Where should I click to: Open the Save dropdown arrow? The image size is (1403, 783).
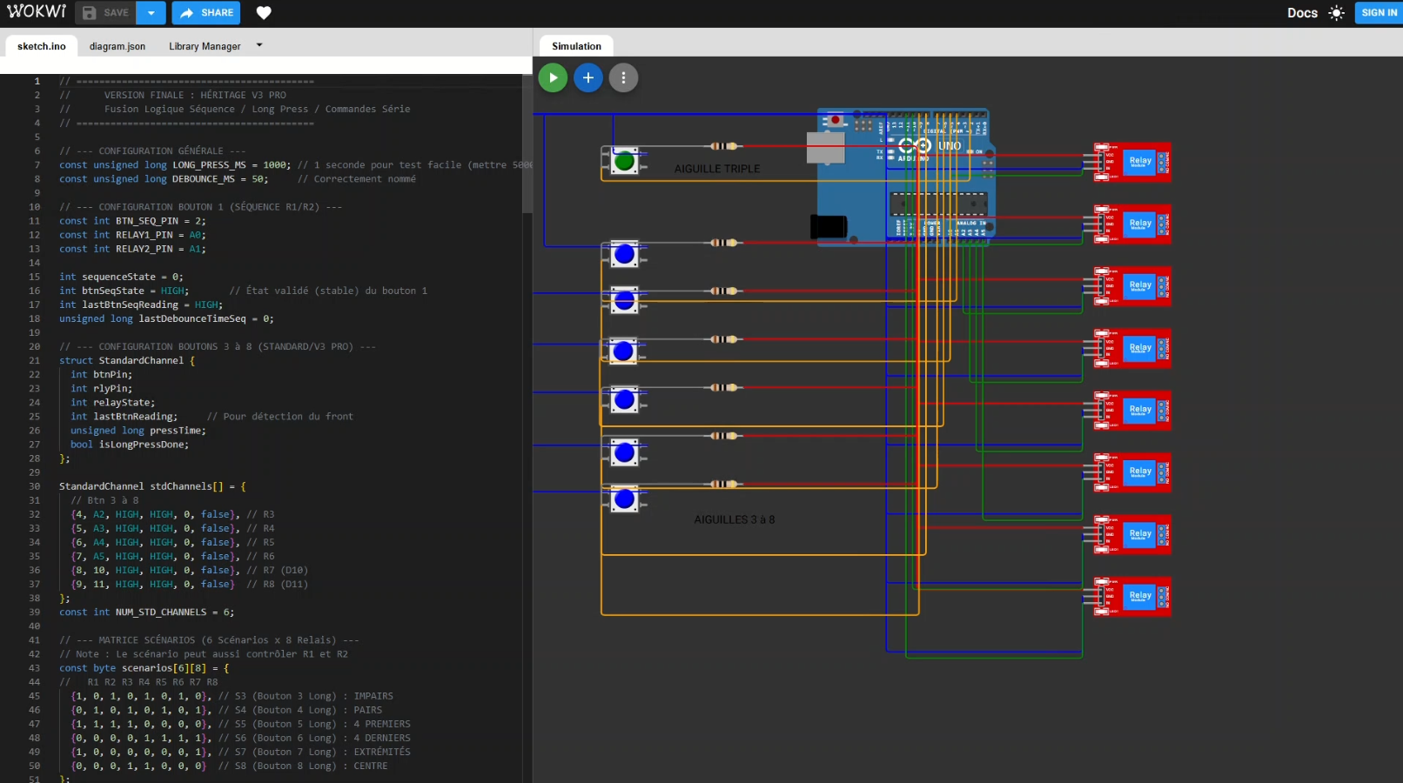[151, 13]
